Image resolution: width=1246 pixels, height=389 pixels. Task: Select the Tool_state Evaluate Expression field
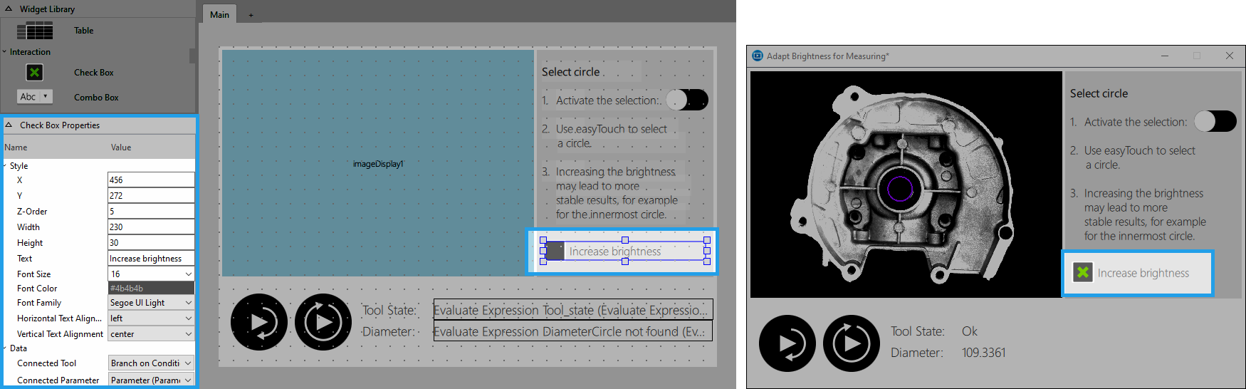[x=572, y=310]
